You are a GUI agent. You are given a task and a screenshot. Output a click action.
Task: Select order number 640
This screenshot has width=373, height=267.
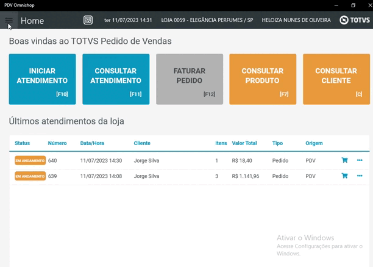52,161
